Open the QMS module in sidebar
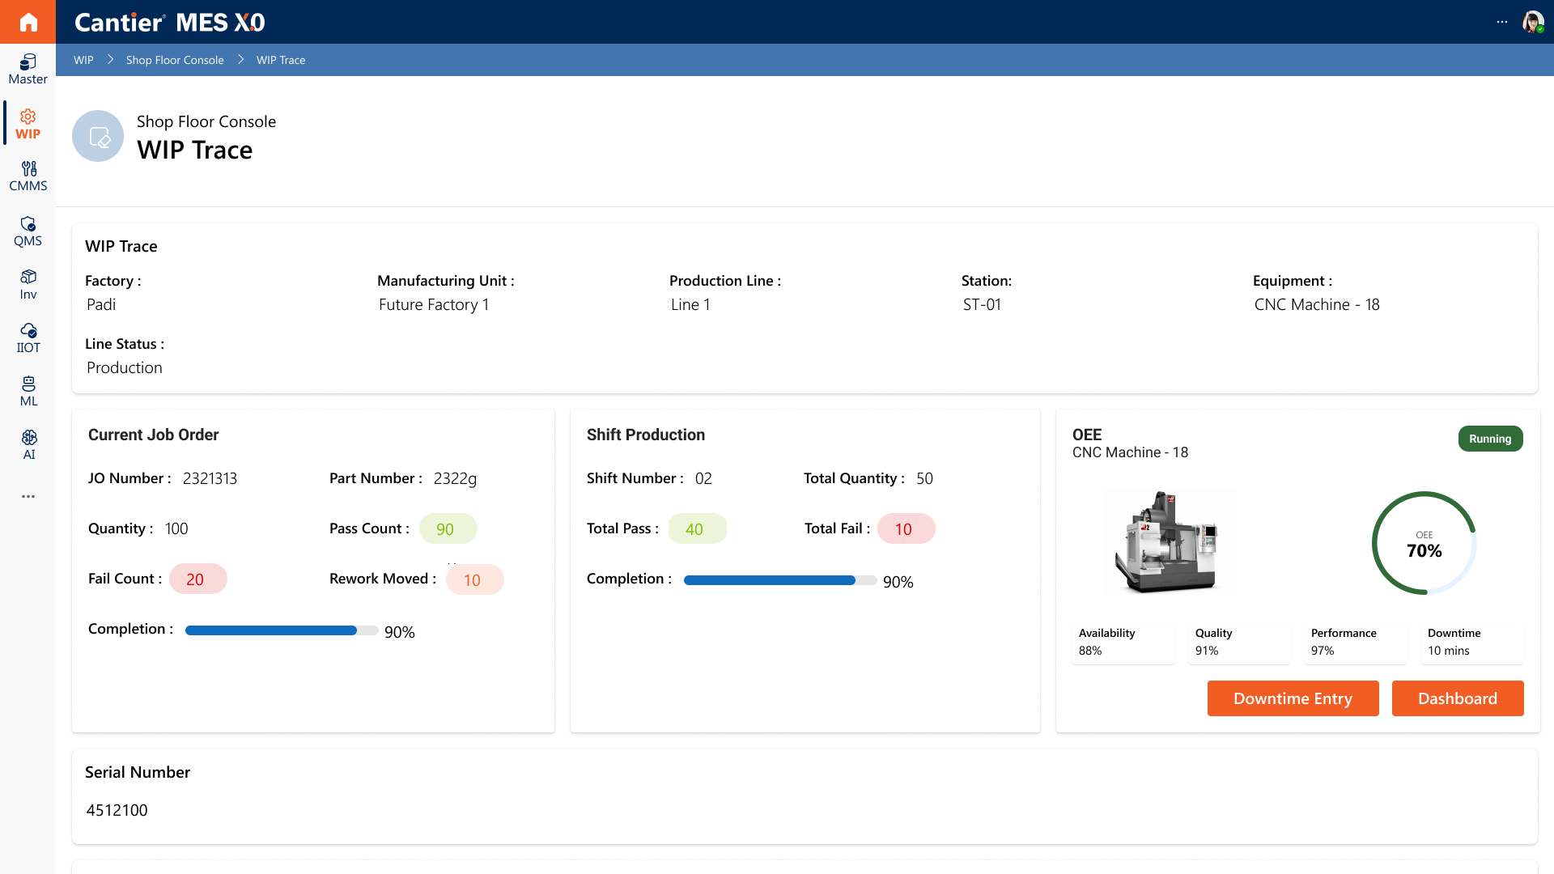 [28, 231]
